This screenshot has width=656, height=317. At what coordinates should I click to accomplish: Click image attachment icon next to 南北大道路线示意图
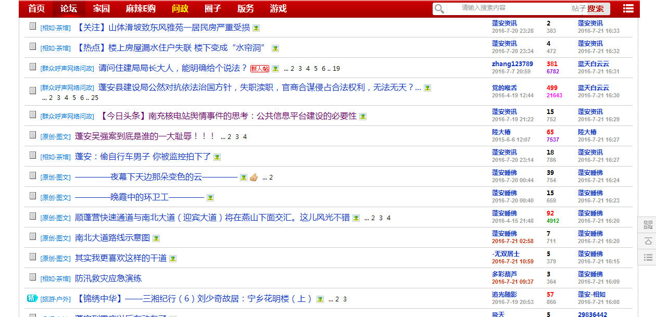tap(156, 238)
